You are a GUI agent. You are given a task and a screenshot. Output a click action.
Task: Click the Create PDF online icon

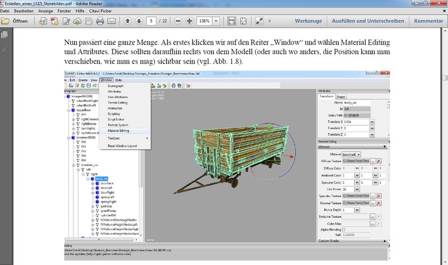(x=44, y=21)
